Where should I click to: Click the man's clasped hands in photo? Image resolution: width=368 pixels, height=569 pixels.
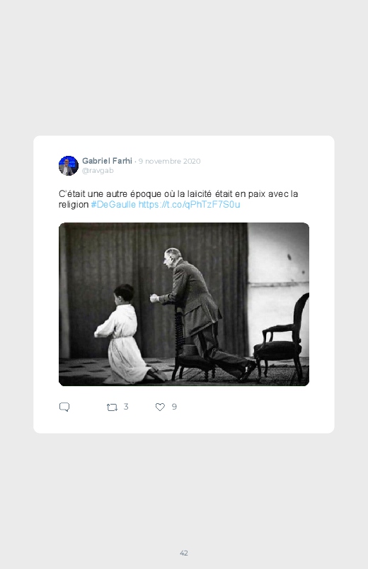[155, 298]
